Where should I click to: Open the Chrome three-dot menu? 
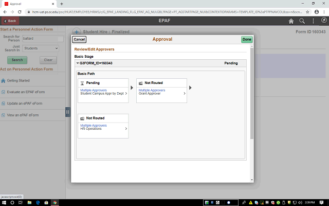click(x=324, y=12)
